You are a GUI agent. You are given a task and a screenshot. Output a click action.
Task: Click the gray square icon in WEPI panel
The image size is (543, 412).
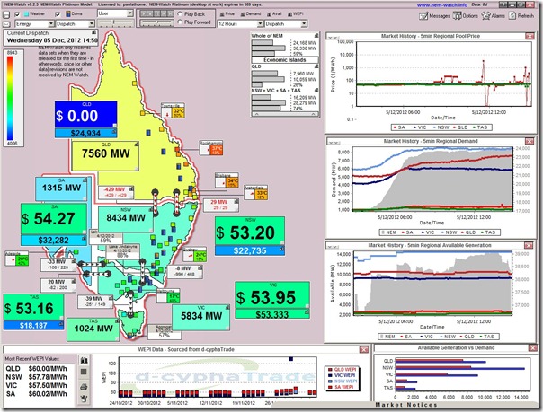coord(84,372)
